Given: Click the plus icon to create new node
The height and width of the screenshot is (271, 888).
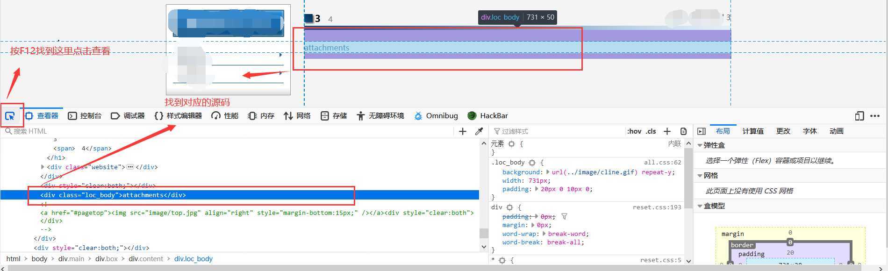Looking at the screenshot, I should tap(463, 131).
